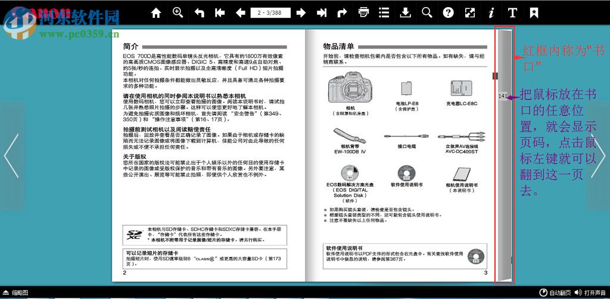This screenshot has width=610, height=299.
Task: Click the 相机背带 EW-100DB IV strap image
Action: [x=349, y=136]
